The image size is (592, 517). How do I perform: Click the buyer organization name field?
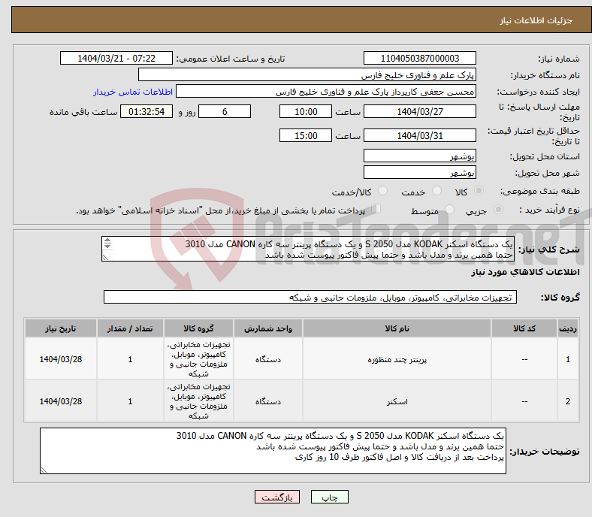(x=307, y=75)
